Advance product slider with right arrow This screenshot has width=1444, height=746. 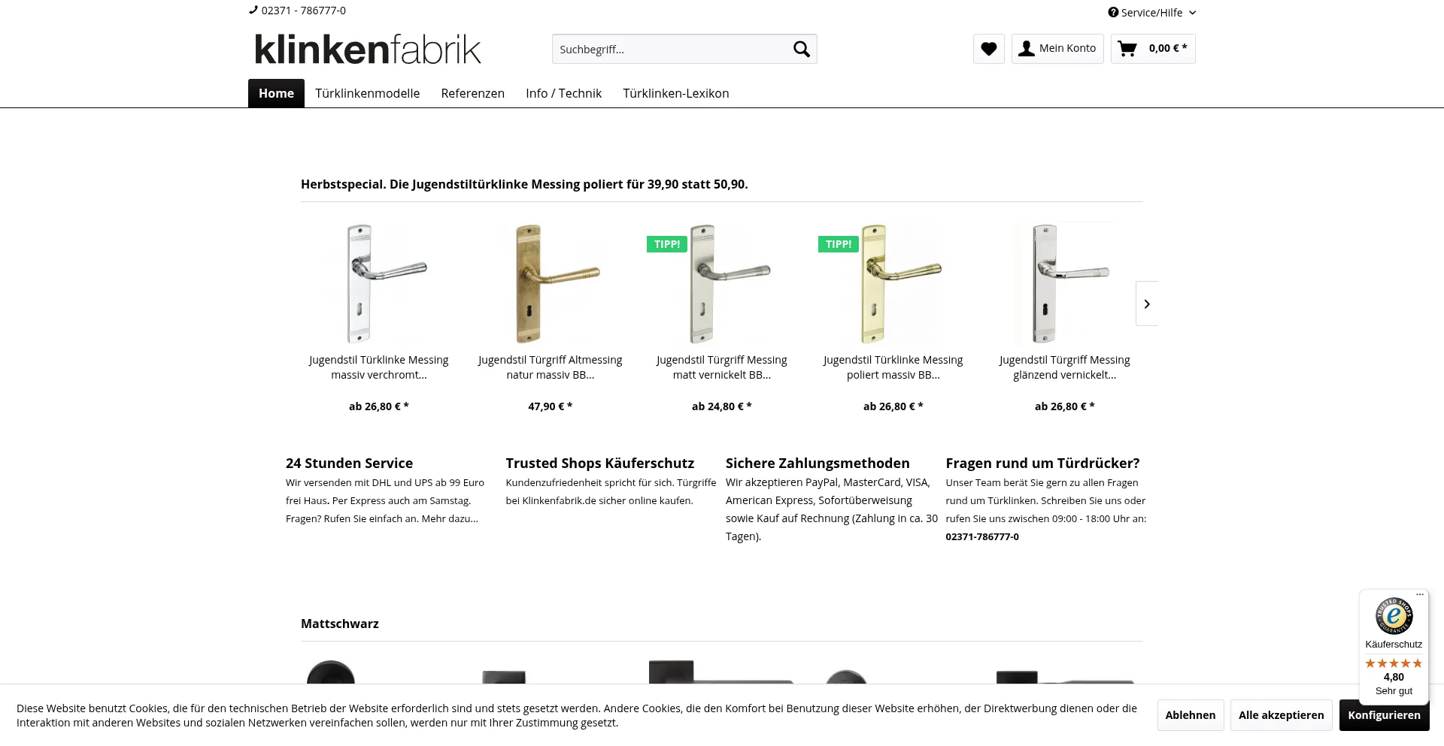tap(1146, 304)
